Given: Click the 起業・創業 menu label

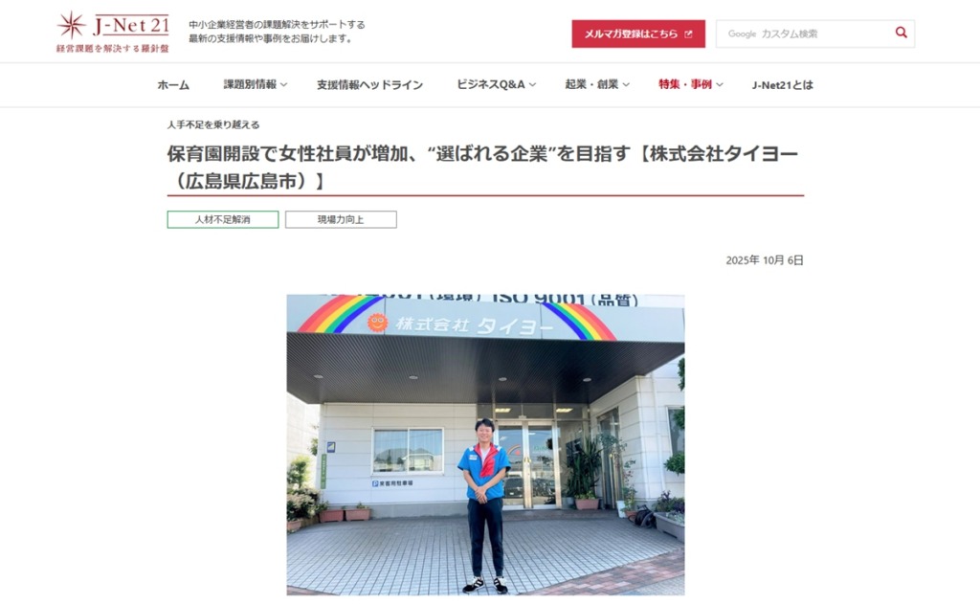Looking at the screenshot, I should [x=591, y=84].
